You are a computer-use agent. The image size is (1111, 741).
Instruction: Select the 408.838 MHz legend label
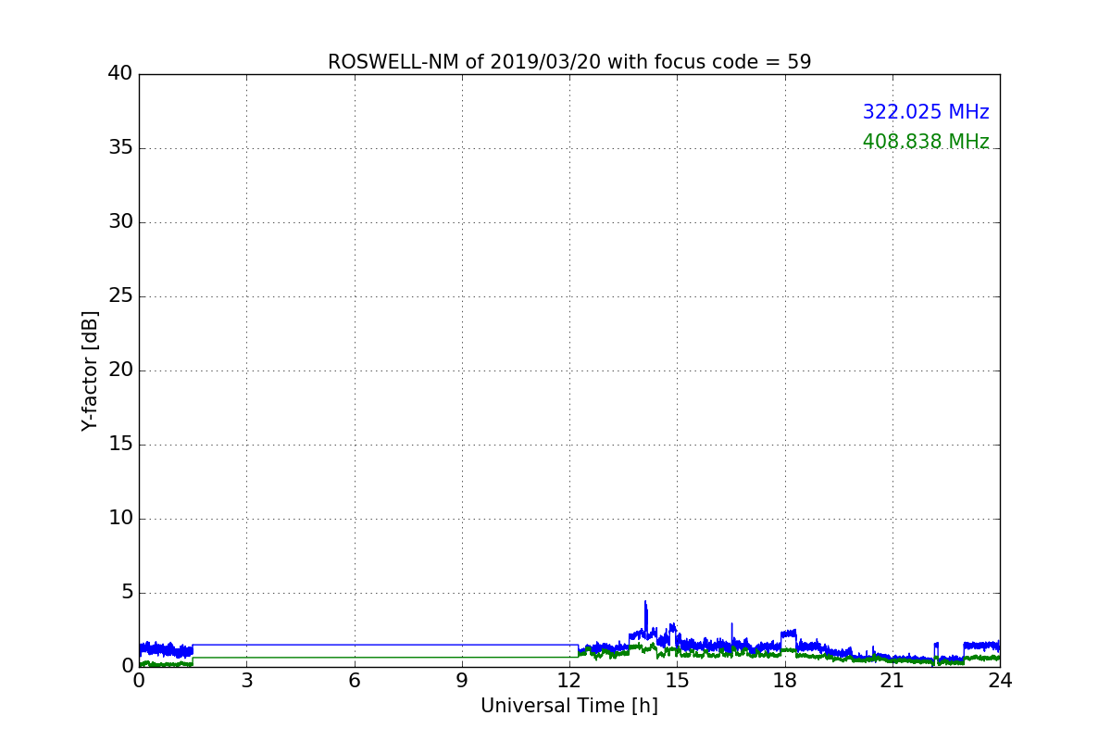click(926, 142)
